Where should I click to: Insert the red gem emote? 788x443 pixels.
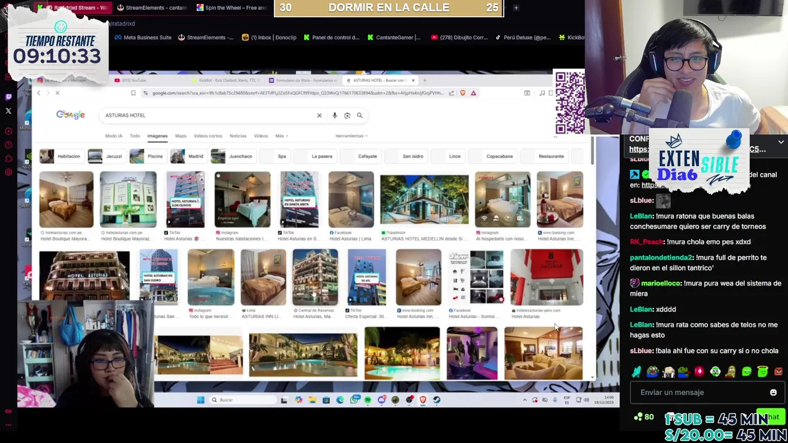coord(699,372)
